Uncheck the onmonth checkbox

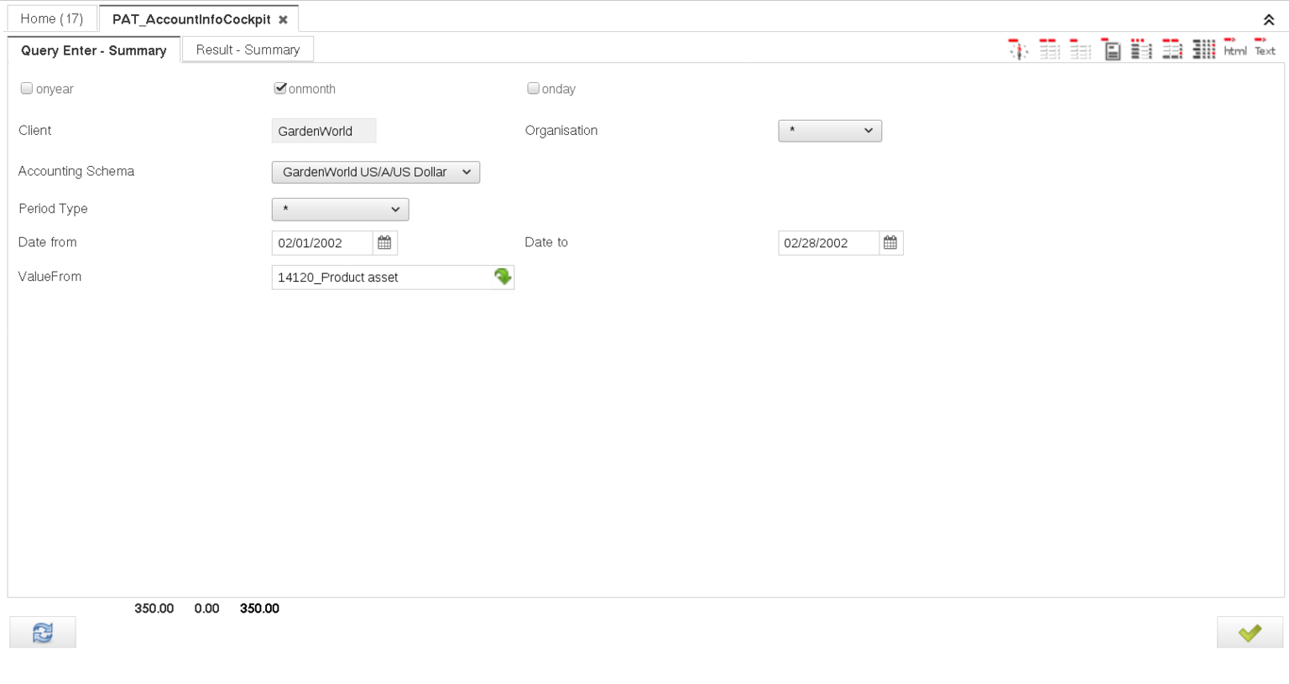(x=280, y=88)
